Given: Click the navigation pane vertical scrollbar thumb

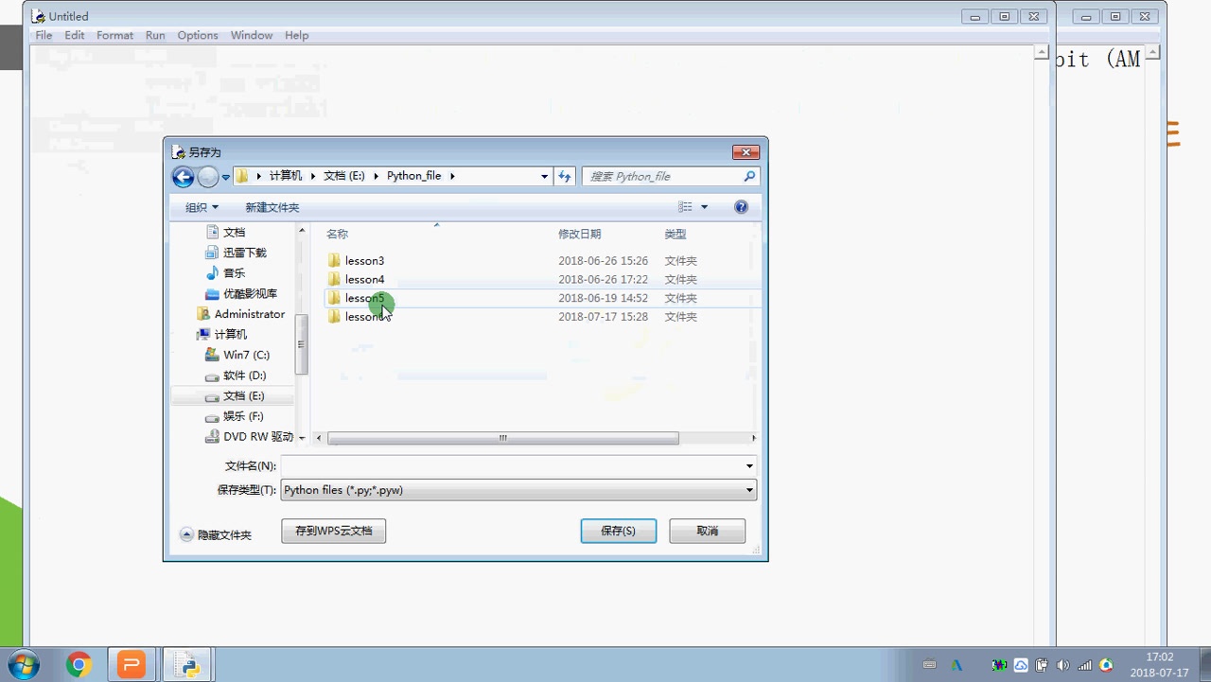Looking at the screenshot, I should click(302, 343).
